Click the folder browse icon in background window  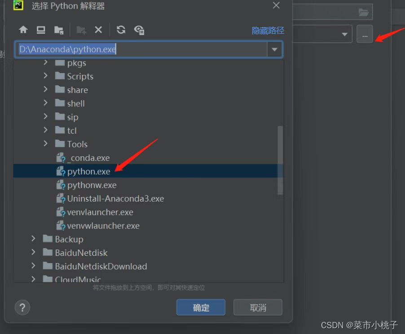[x=363, y=12]
